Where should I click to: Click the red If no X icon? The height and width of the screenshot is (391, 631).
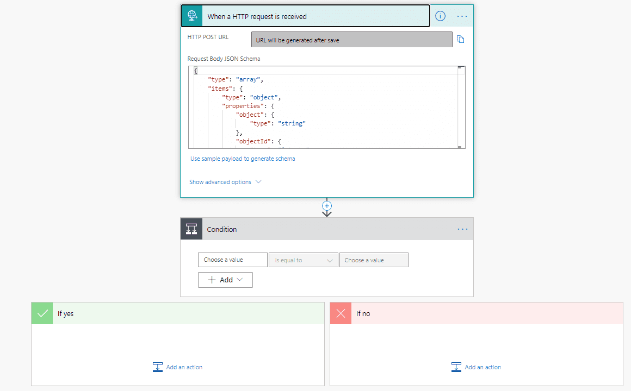[341, 313]
